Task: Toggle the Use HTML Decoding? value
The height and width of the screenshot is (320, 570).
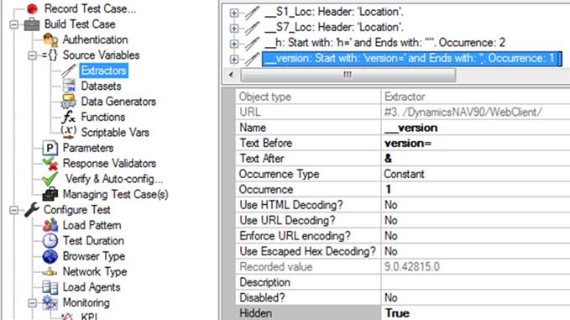Action: tap(475, 205)
